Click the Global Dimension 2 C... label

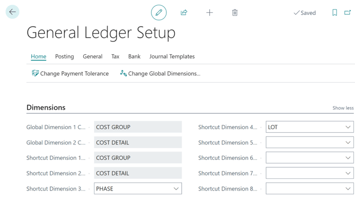coord(56,142)
